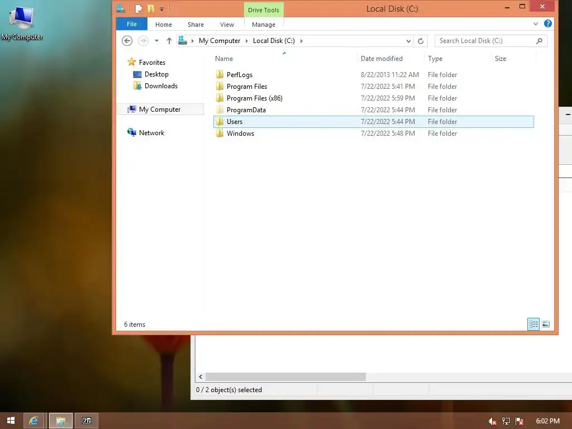Screen dimensions: 572x429
Task: Click the Forward navigation arrow
Action: click(x=143, y=40)
